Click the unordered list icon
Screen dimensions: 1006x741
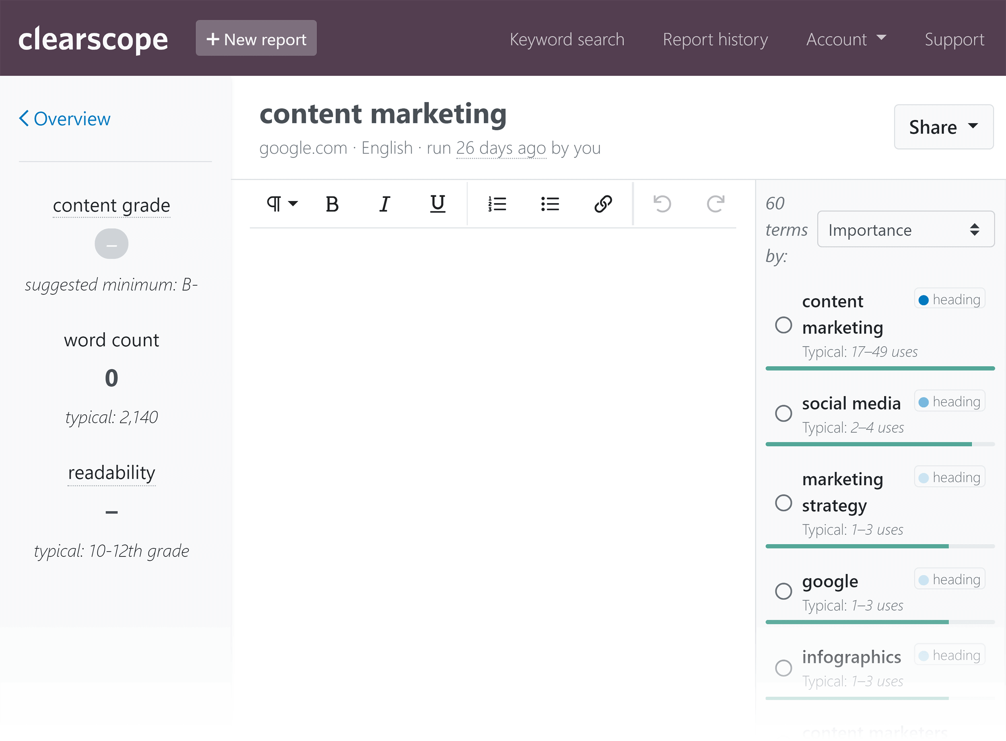coord(550,205)
